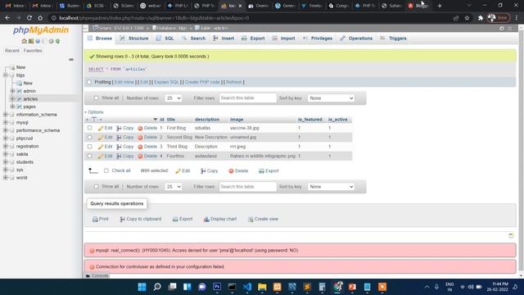This screenshot has height=295, width=524.
Task: Click Copy to clipboard icon
Action: point(122,220)
